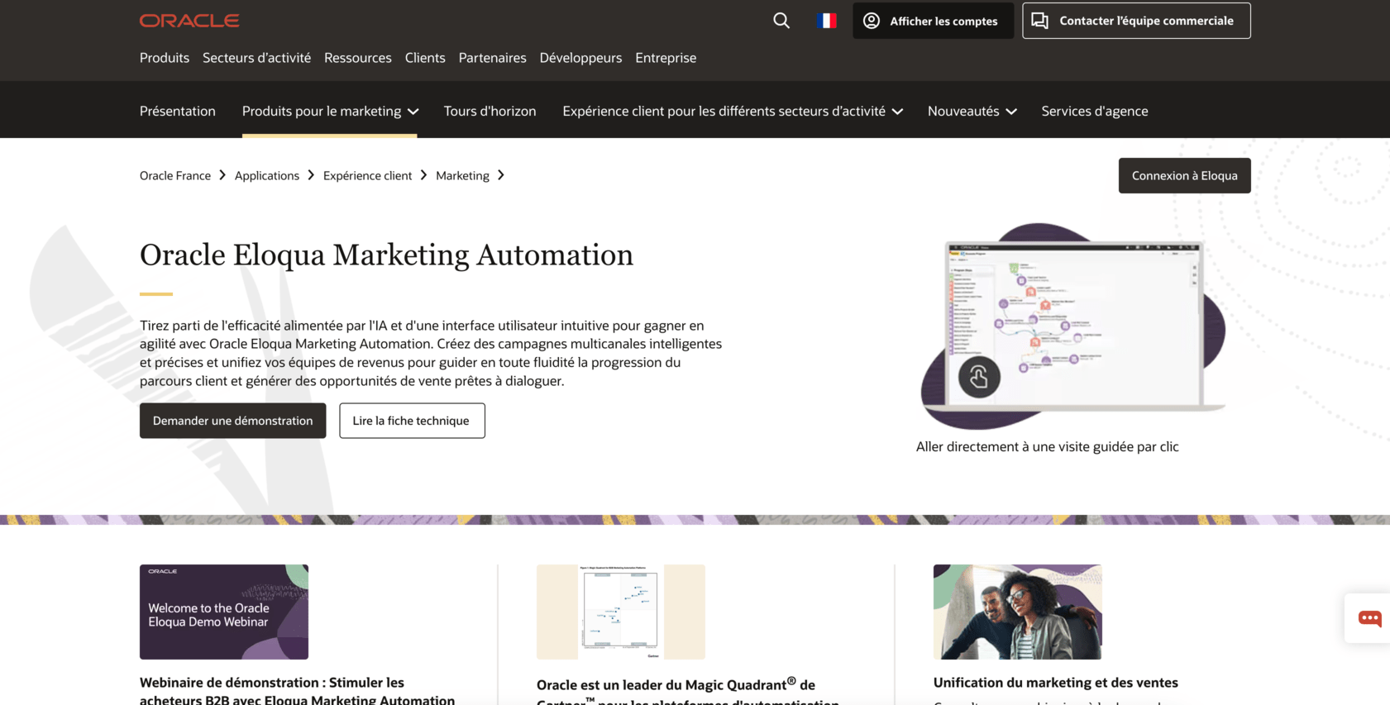The height and width of the screenshot is (705, 1390).
Task: Open the search magnifier icon
Action: pos(781,21)
